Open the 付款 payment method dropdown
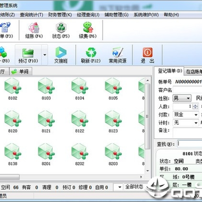The height and width of the screenshot is (202, 202). (186, 114)
